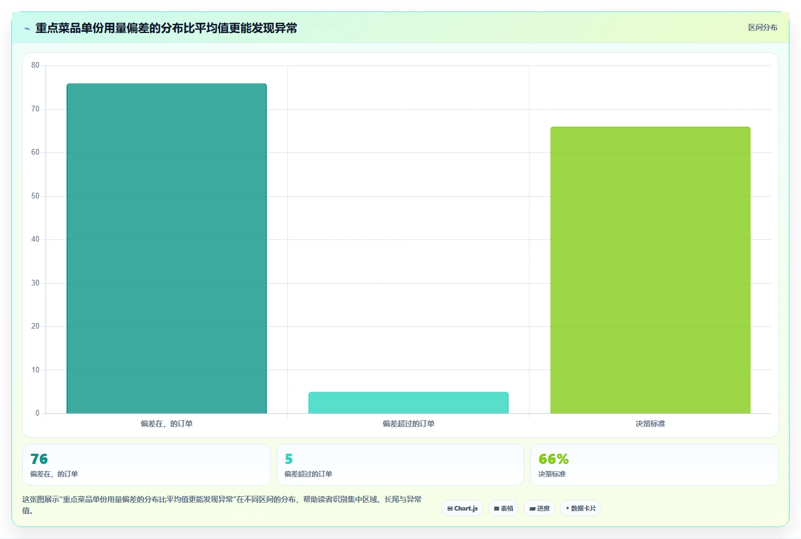Click the chart title 重点菜品单份用量偏差

click(166, 28)
